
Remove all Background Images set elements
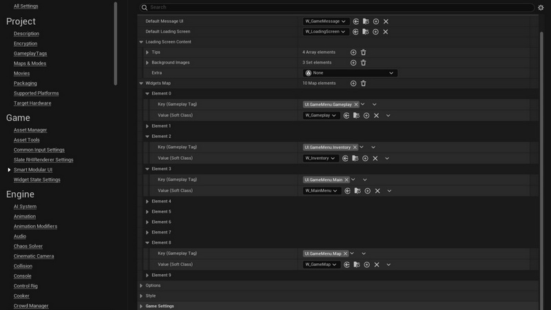[364, 63]
